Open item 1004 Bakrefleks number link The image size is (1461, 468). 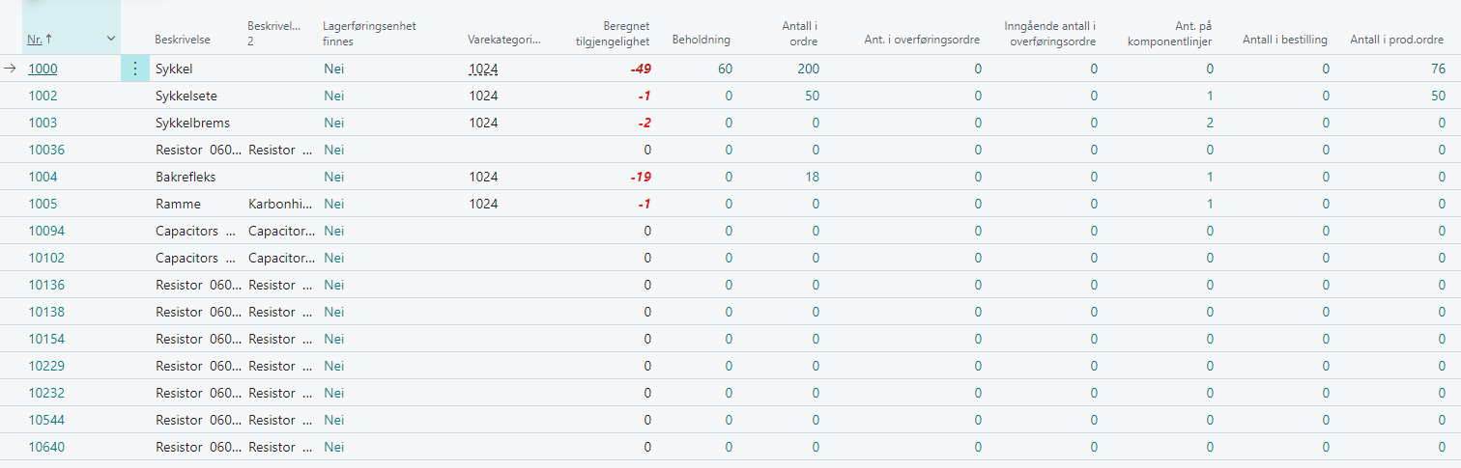(x=43, y=177)
